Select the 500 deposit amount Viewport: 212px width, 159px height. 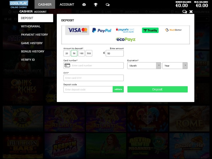(x=89, y=54)
